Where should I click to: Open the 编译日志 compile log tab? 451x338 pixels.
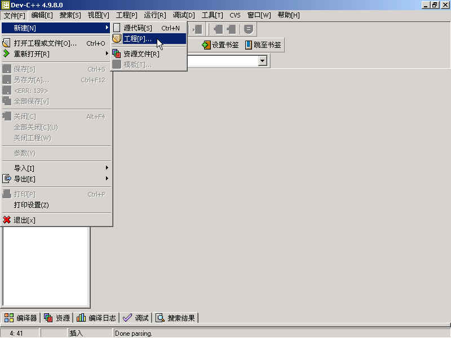96,318
